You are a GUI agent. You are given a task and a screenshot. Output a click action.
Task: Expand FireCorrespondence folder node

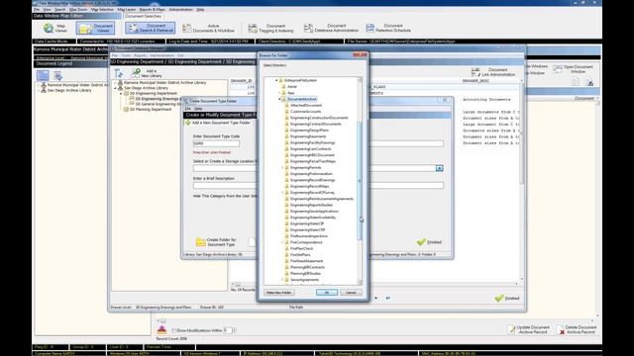coord(282,242)
